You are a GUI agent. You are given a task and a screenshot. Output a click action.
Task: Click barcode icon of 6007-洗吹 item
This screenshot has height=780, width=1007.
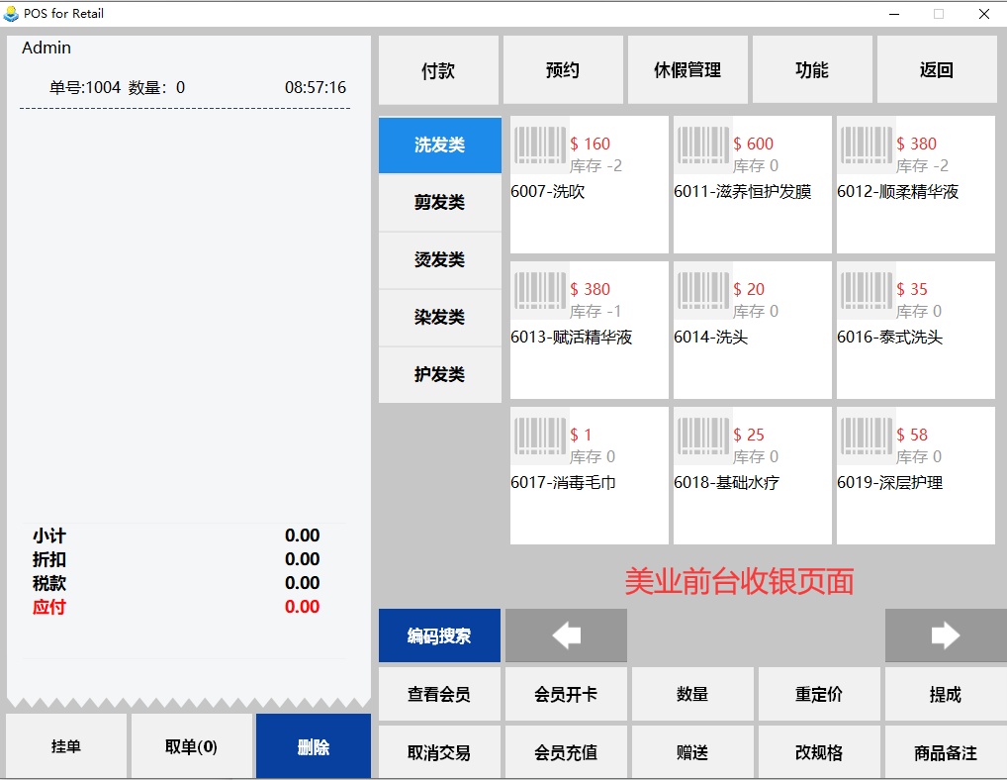point(539,145)
